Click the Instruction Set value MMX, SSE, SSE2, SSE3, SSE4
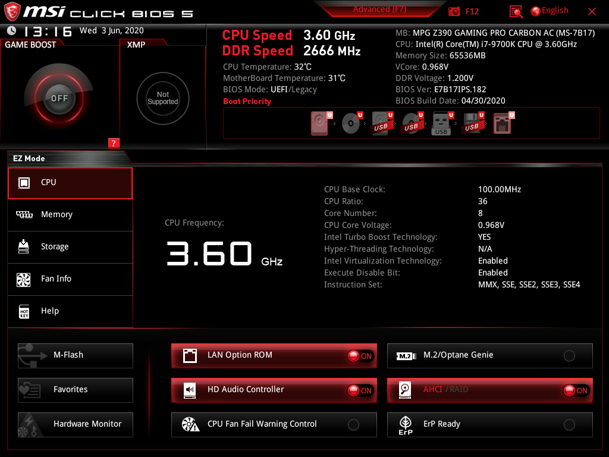 coord(529,284)
